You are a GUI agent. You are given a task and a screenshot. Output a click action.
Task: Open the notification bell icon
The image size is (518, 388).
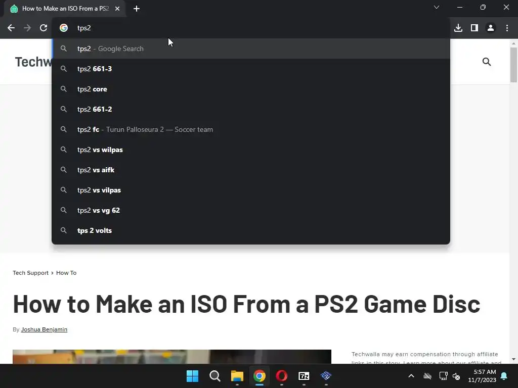(x=504, y=376)
